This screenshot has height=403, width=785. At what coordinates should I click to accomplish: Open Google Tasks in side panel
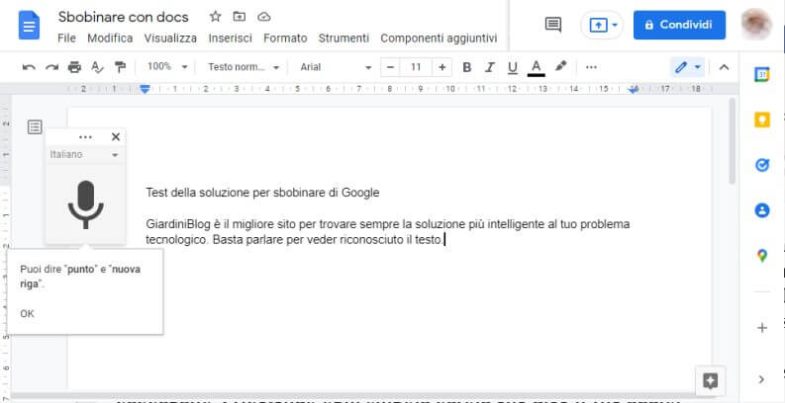tap(762, 165)
